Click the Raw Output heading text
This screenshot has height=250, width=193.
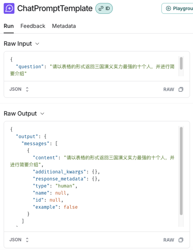point(20,114)
